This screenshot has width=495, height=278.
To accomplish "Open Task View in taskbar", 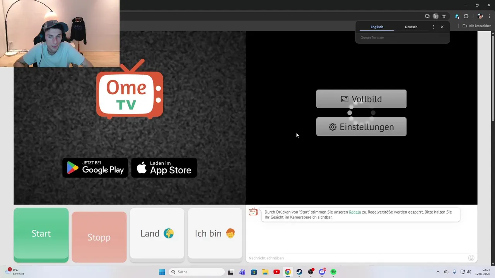I will 230,272.
